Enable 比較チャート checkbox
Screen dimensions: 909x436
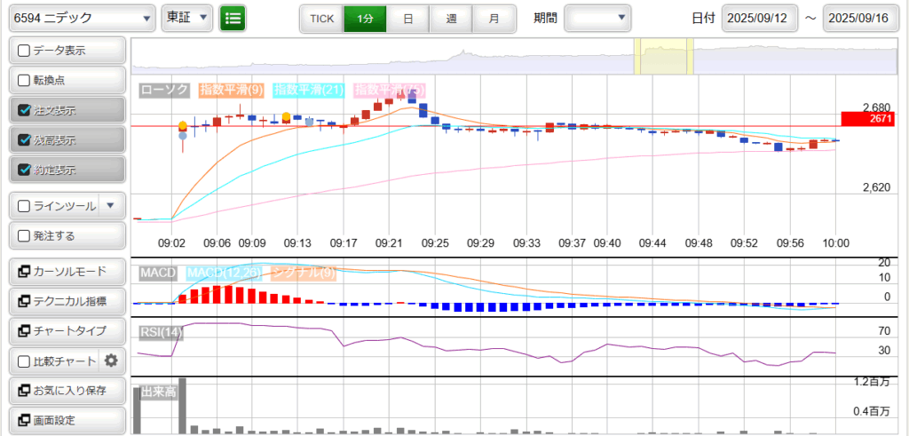click(x=24, y=361)
